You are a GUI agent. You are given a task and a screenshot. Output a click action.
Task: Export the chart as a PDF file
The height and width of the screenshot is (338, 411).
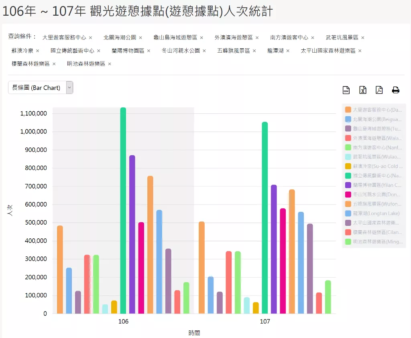click(379, 90)
